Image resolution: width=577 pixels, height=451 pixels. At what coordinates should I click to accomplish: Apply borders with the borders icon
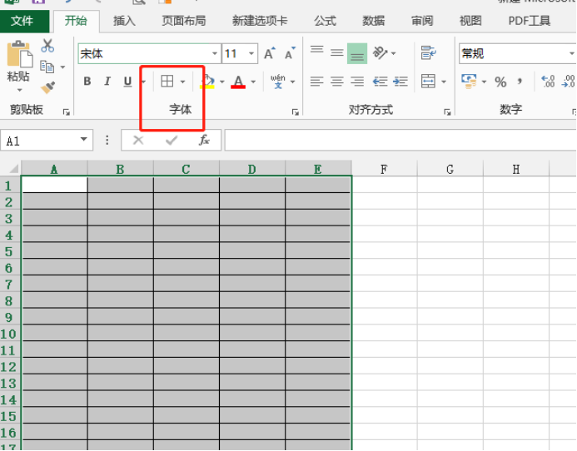click(167, 82)
